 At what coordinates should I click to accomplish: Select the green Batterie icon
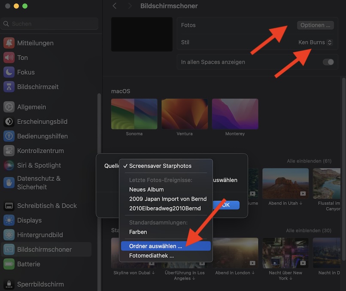click(x=9, y=264)
